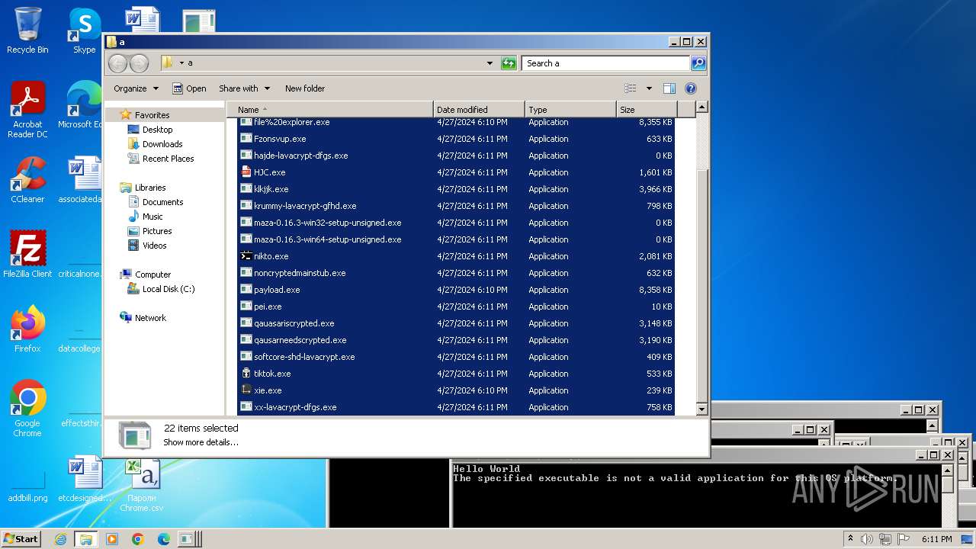Select Local Disk (C:) in navigation pane
976x549 pixels.
169,289
